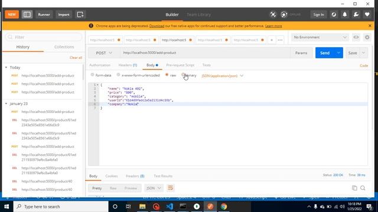Open the Send button dropdown arrow
Viewport: 378px width, 212px height.
pos(338,53)
